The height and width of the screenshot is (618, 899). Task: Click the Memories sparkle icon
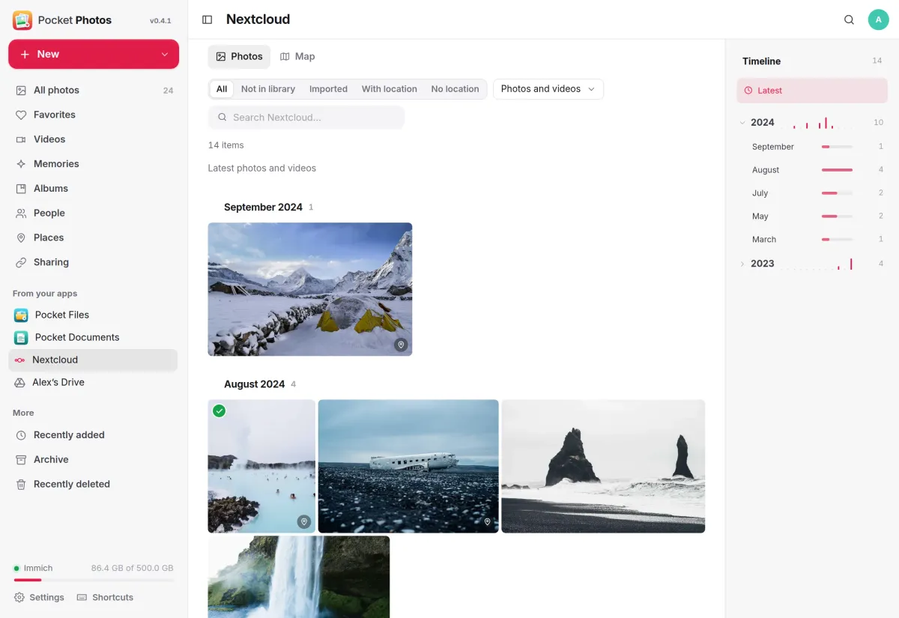point(21,164)
